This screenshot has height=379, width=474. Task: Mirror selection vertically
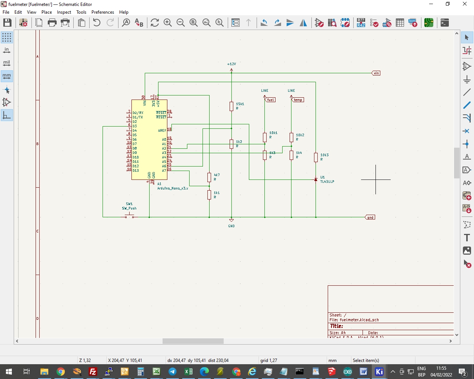click(290, 23)
